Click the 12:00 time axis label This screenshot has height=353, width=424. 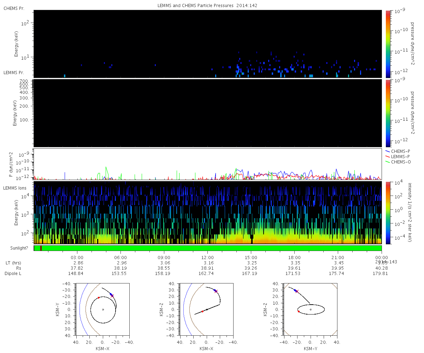pyautogui.click(x=207, y=258)
